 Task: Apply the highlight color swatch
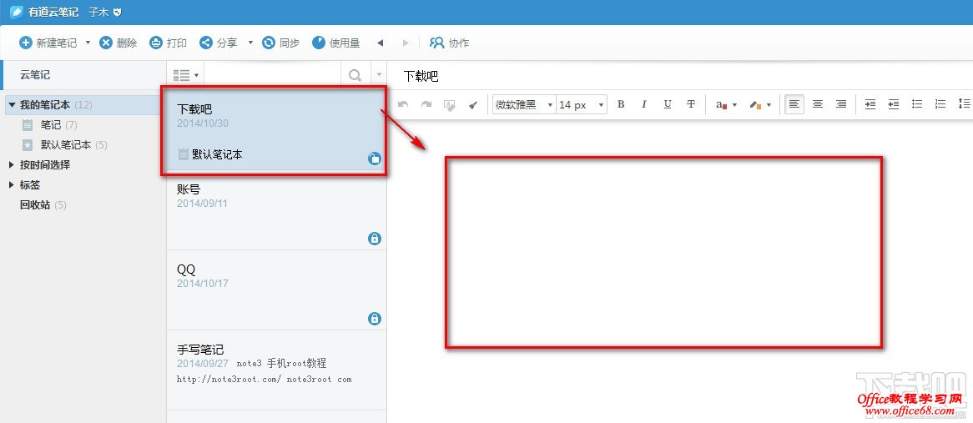tap(755, 105)
